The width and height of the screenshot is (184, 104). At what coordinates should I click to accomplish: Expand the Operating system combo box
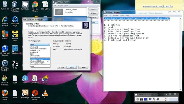tap(40, 44)
